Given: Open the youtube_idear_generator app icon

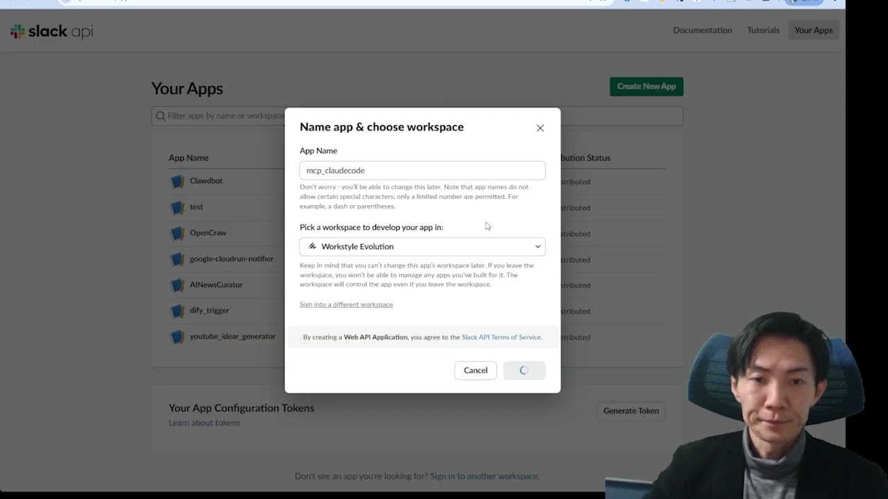Looking at the screenshot, I should [x=178, y=337].
